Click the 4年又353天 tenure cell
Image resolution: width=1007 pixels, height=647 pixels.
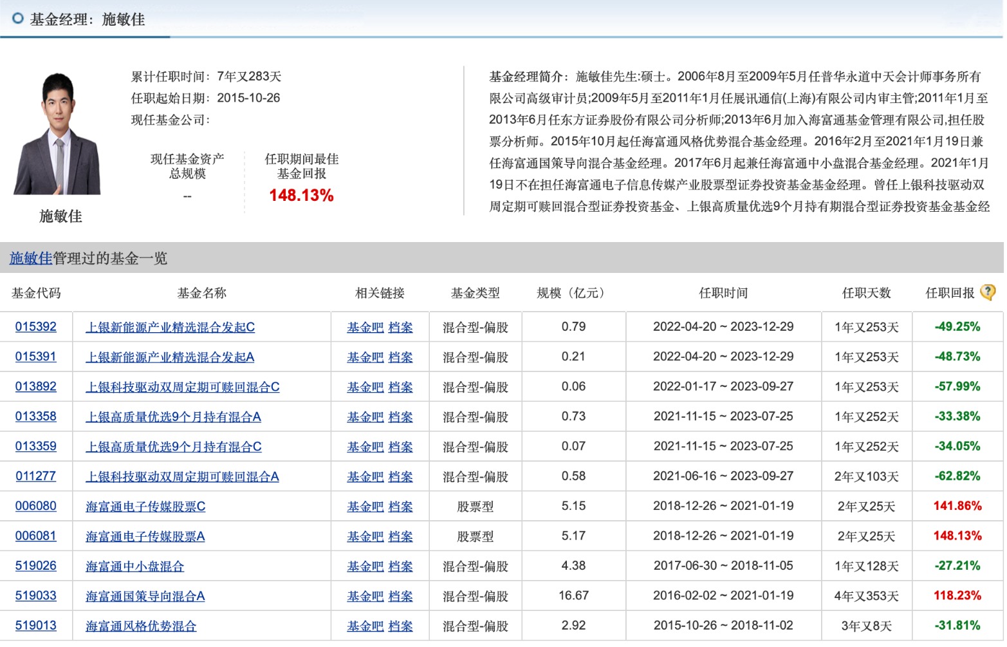tap(866, 596)
